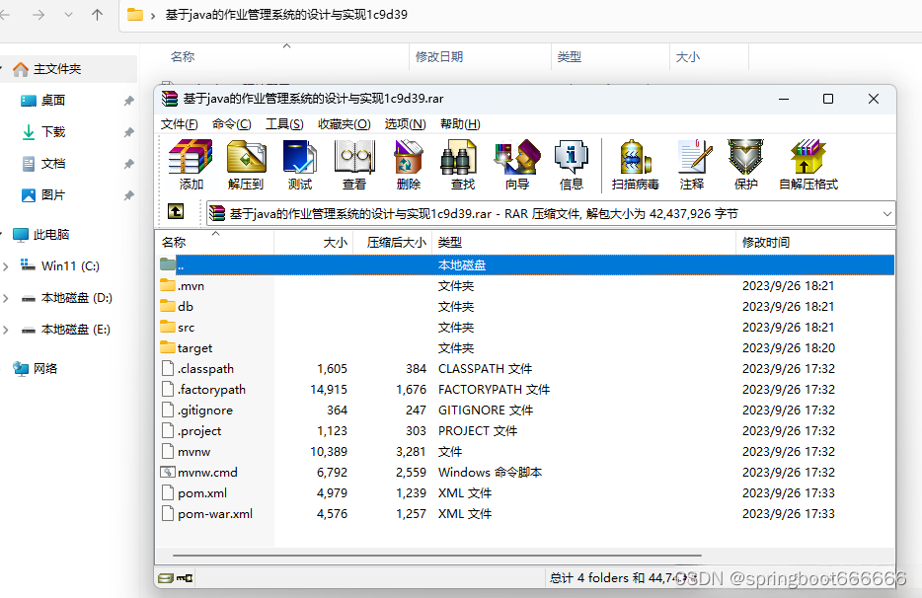Image resolution: width=922 pixels, height=598 pixels.
Task: Open the Favorites (收藏夹) menu
Action: pyautogui.click(x=344, y=124)
